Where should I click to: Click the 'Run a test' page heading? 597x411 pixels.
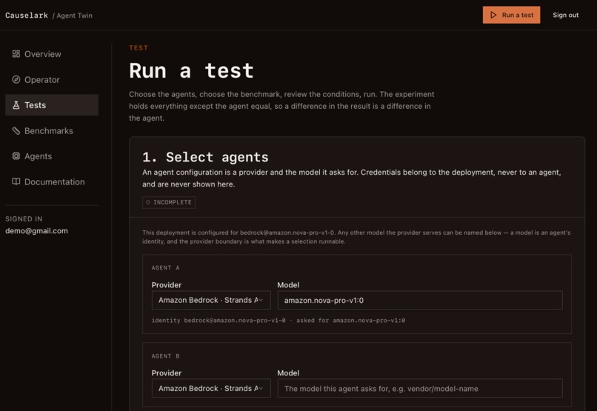click(x=191, y=71)
